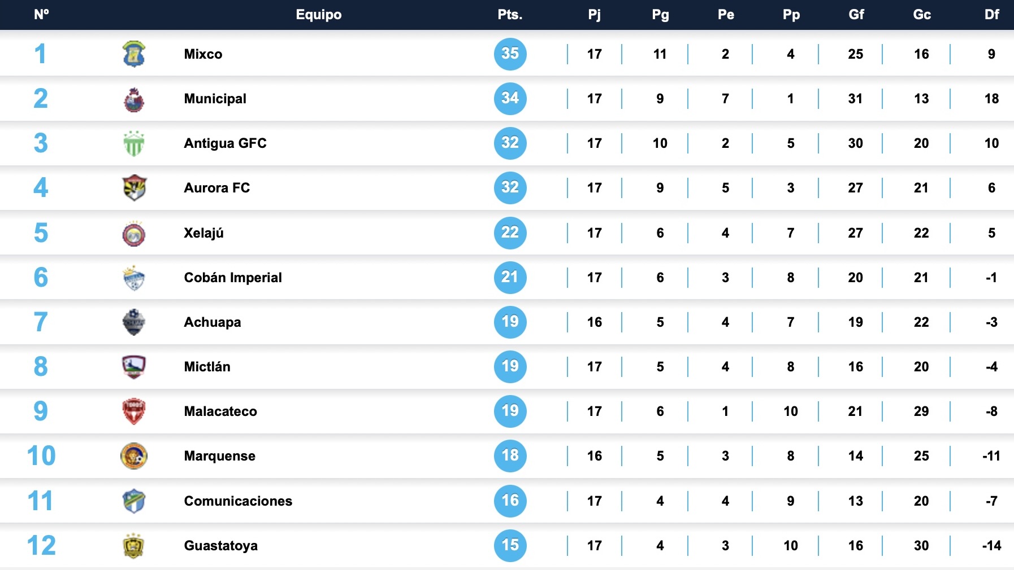Click the Municipal team crest icon
1014x570 pixels.
pos(134,99)
